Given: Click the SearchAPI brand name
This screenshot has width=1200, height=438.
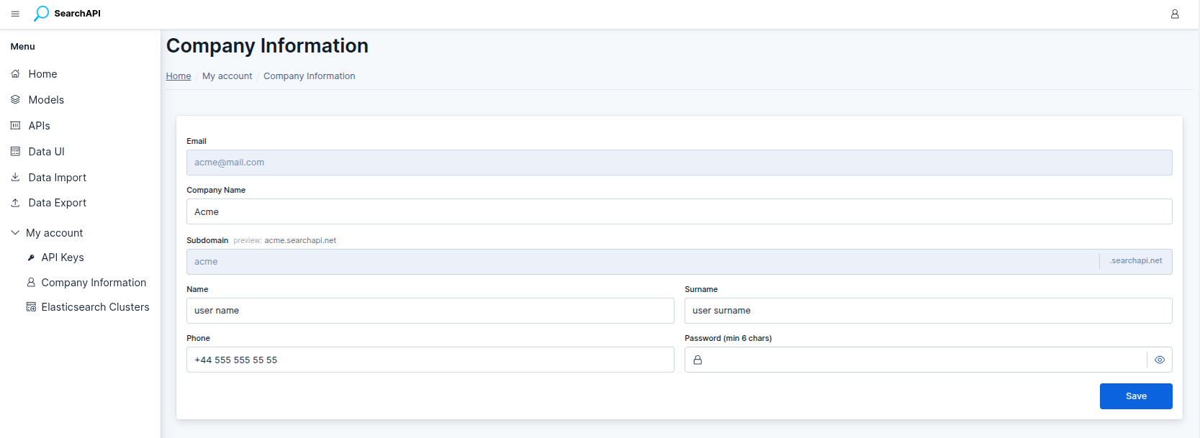Looking at the screenshot, I should point(77,14).
